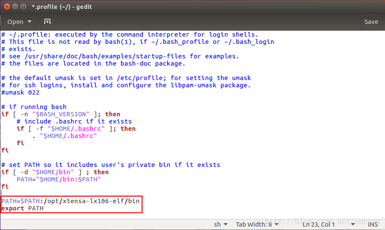Click the line if [ -f "$HOME/.bashrc" ]
The image size is (385, 230).
pyautogui.click(x=76, y=129)
